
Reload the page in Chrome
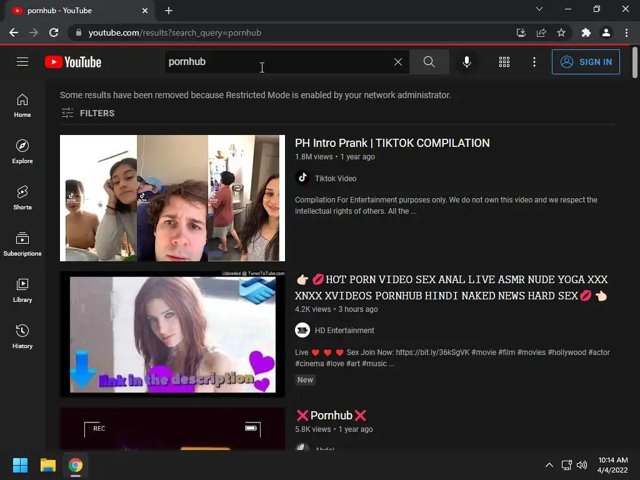[54, 32]
